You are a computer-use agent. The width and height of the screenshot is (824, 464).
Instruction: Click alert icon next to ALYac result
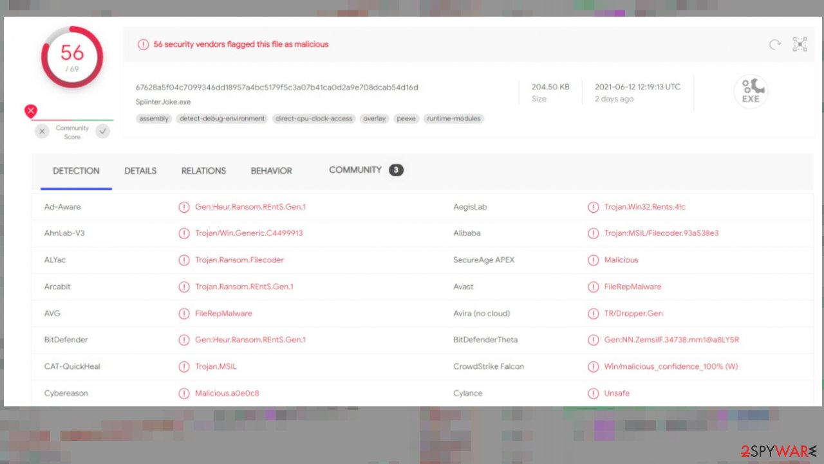click(x=184, y=260)
